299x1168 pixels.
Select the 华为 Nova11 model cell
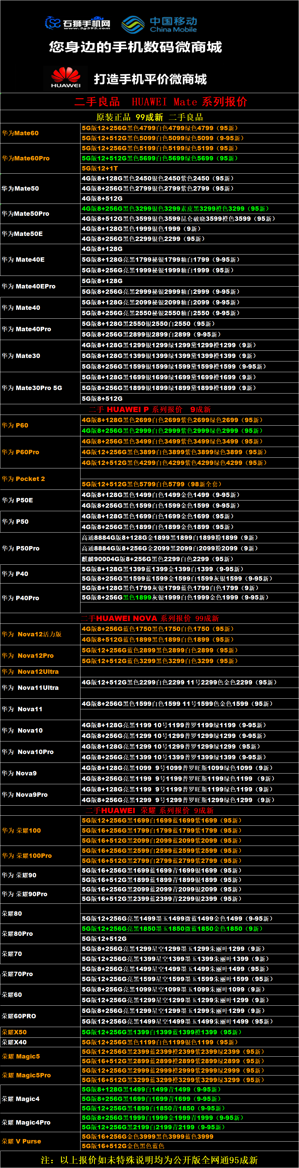pos(40,709)
